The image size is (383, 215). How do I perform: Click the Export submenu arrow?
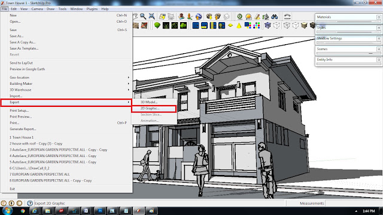(129, 102)
